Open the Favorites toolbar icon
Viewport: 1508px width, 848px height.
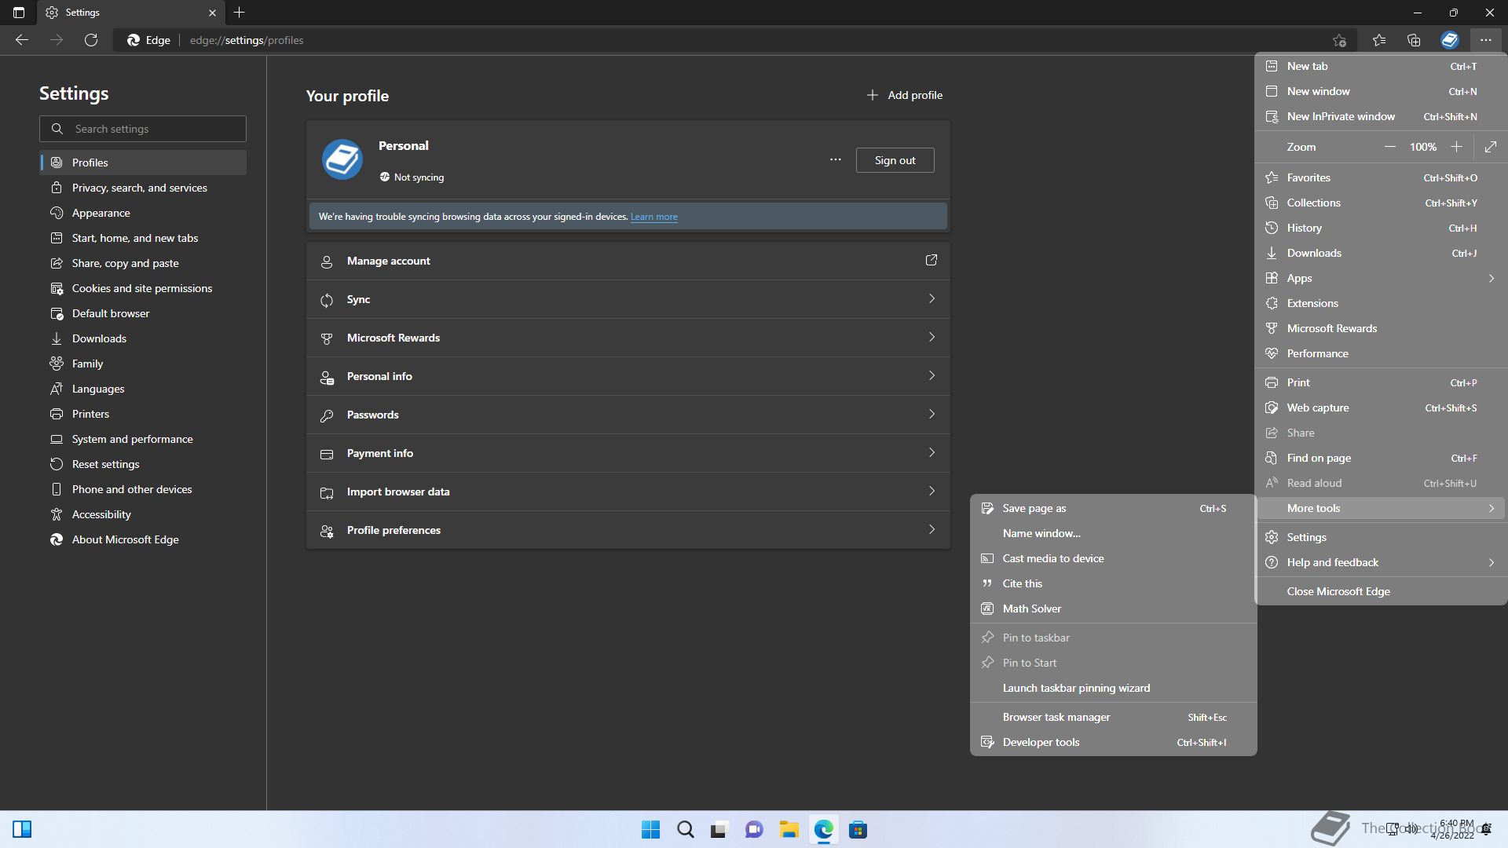[1379, 40]
